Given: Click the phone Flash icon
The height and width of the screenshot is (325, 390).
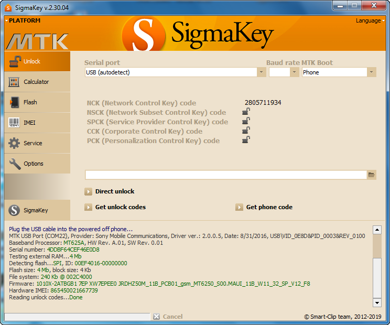Looking at the screenshot, I should [x=15, y=102].
